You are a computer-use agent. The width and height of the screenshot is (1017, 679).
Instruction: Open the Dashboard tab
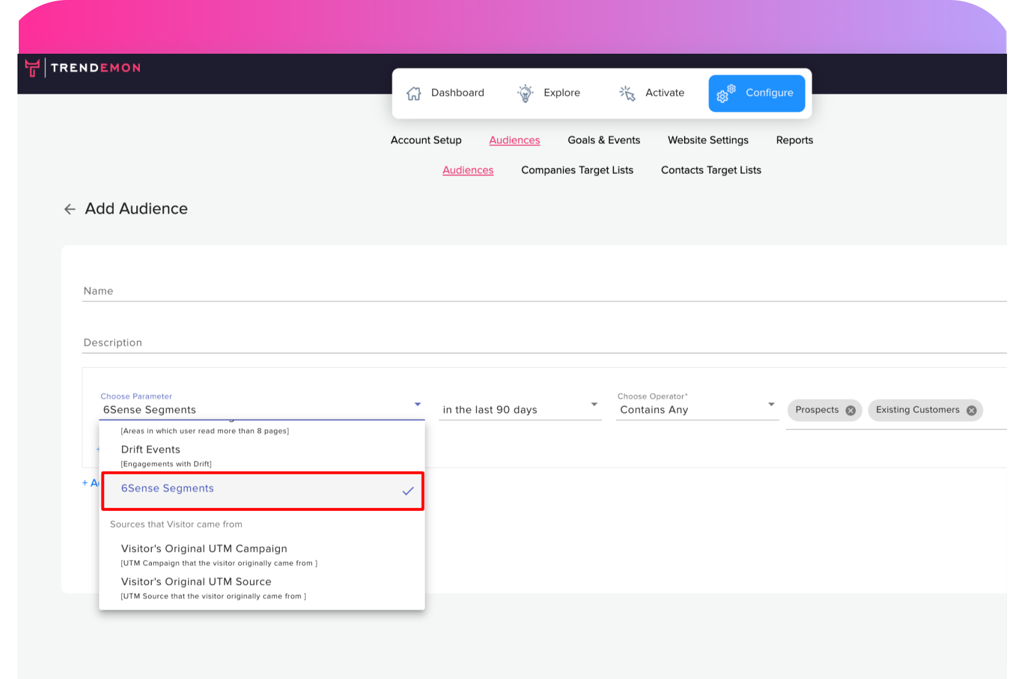point(445,93)
